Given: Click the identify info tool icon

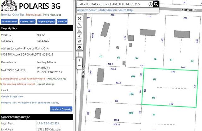Looking at the screenshot, I should (79, 19).
